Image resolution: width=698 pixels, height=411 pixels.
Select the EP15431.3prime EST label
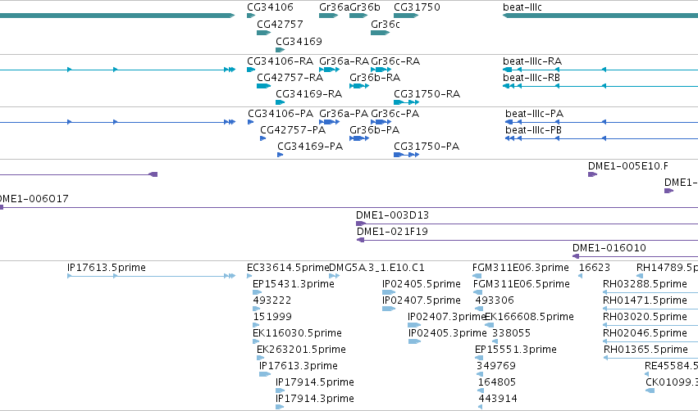point(294,284)
